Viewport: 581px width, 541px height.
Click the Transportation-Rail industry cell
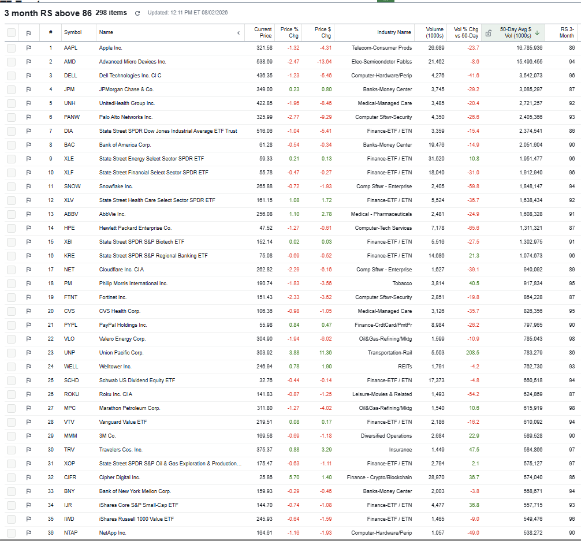pos(390,353)
